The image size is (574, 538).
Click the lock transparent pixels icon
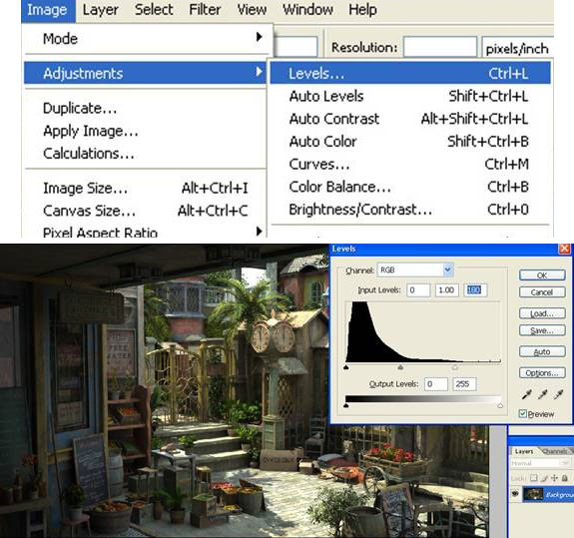[x=534, y=478]
